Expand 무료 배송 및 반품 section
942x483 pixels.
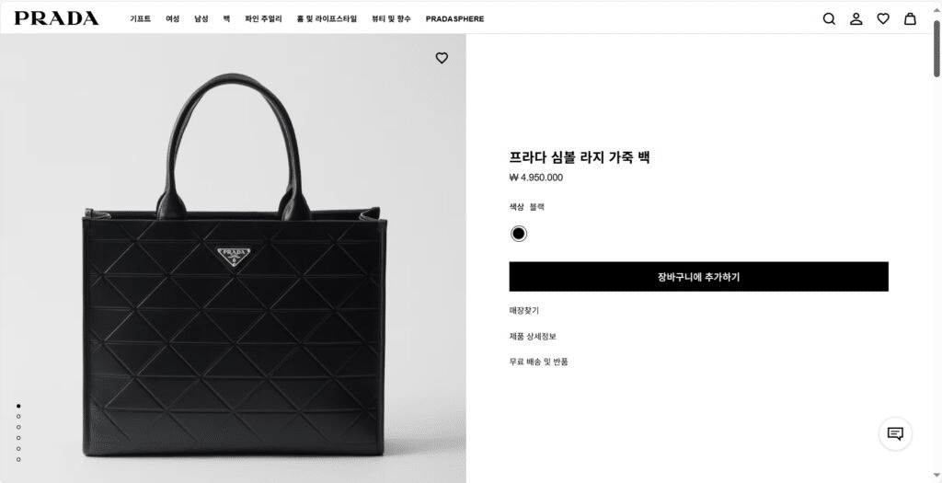538,362
